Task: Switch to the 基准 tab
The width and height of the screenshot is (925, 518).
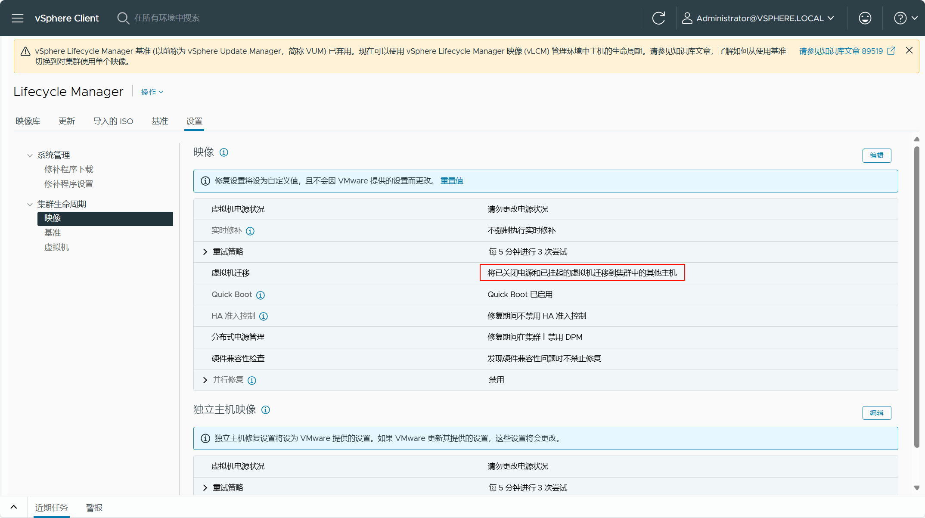Action: coord(160,121)
